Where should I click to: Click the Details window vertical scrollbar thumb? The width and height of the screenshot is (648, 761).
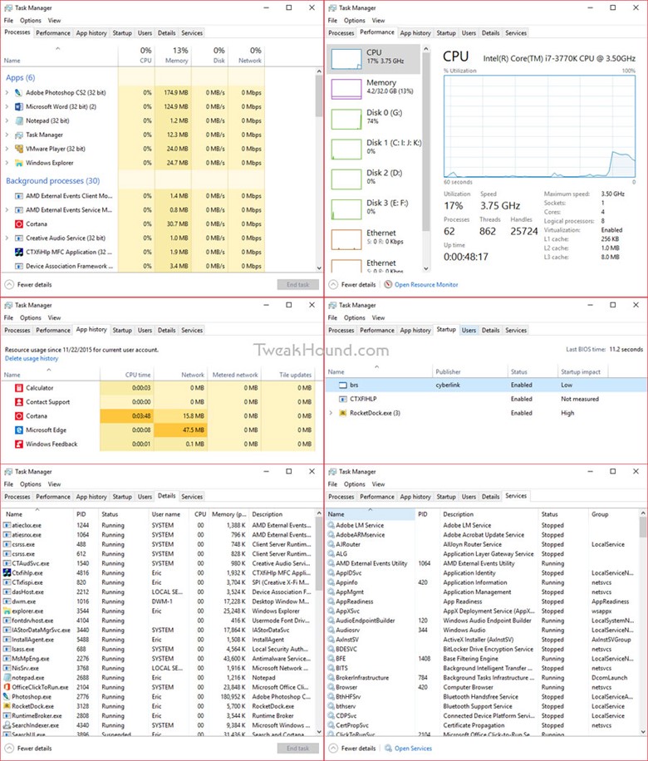click(x=319, y=553)
